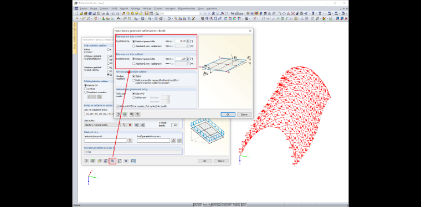Click the zoom window magnifier in second toolbar

pos(207,18)
